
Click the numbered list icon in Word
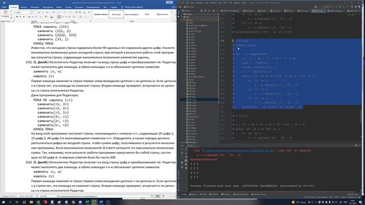(x=64, y=13)
